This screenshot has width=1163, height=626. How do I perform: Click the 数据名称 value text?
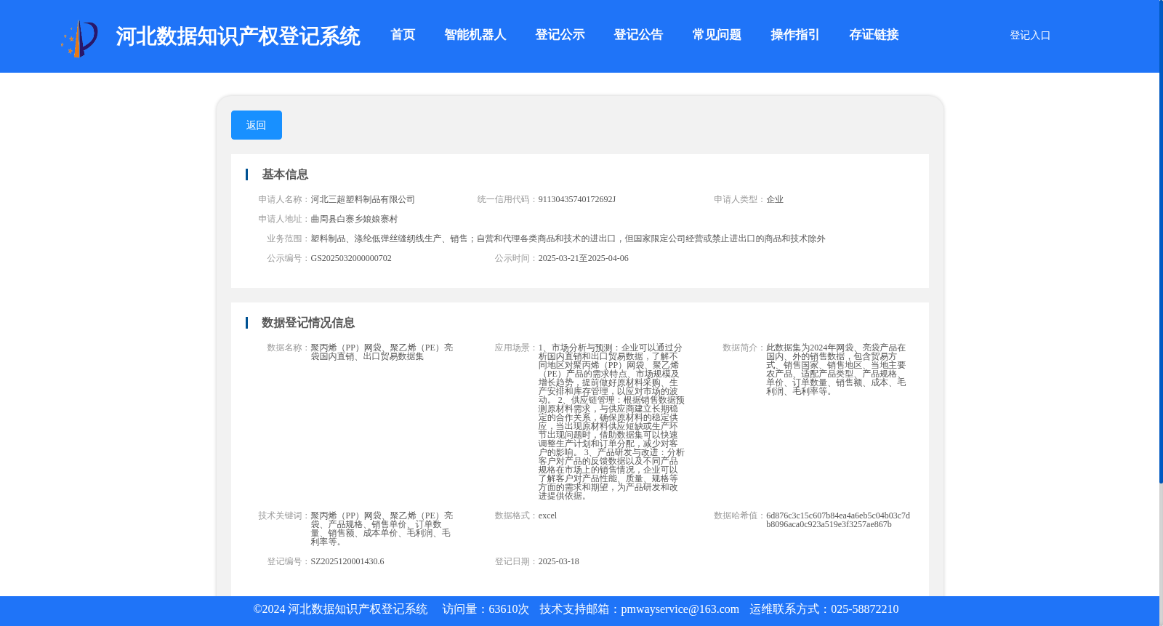pyautogui.click(x=382, y=352)
